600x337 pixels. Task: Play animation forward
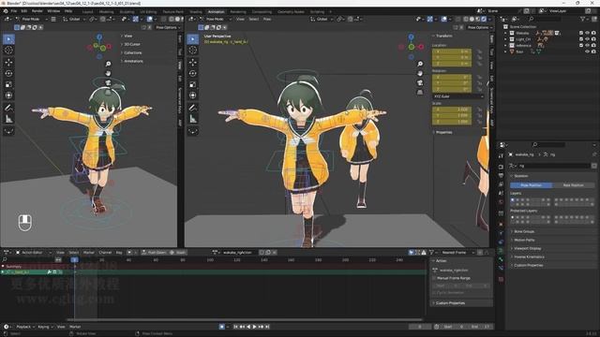click(254, 327)
